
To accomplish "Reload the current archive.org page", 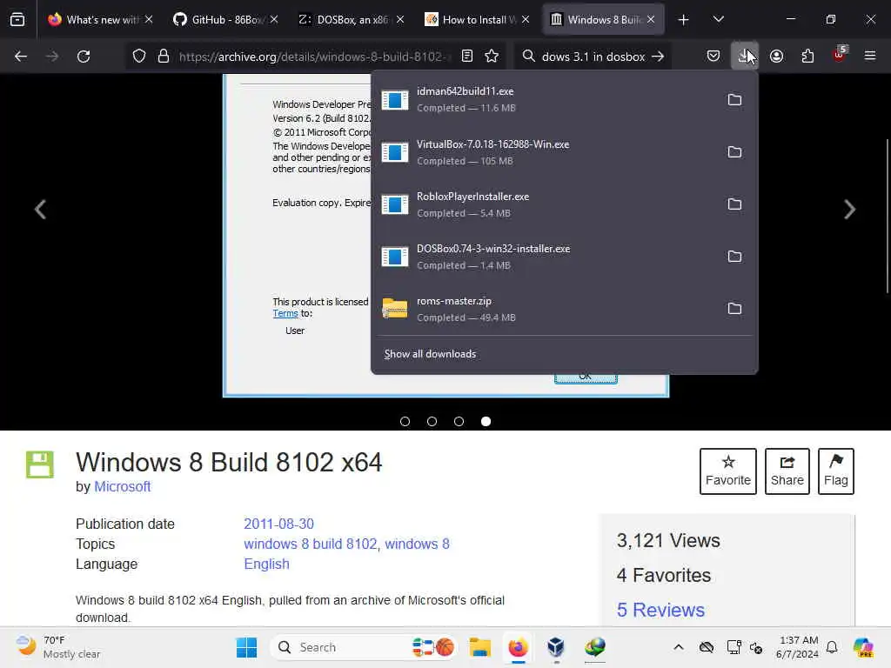I will pyautogui.click(x=84, y=57).
